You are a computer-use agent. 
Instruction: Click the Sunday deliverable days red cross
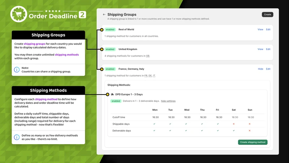click(x=250, y=130)
